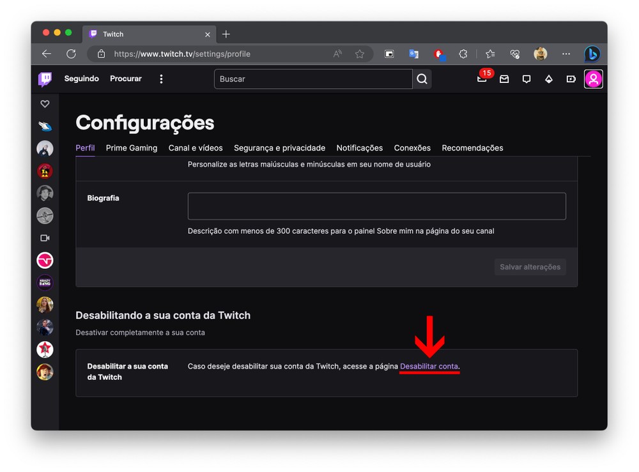Select the Perfil tab

click(x=85, y=148)
